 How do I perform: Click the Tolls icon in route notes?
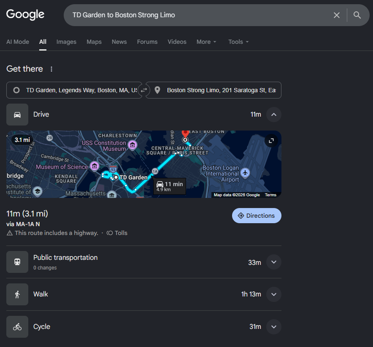(110, 233)
